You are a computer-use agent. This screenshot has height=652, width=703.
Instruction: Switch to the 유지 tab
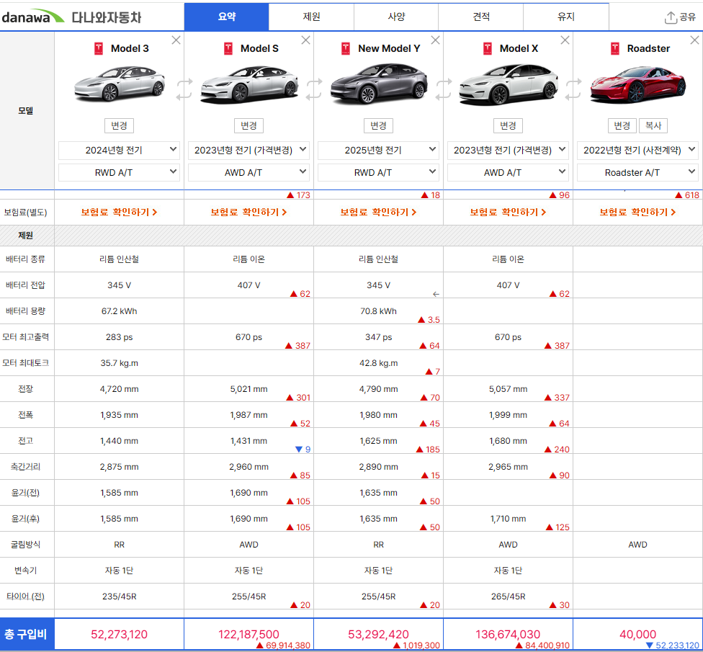pyautogui.click(x=566, y=17)
